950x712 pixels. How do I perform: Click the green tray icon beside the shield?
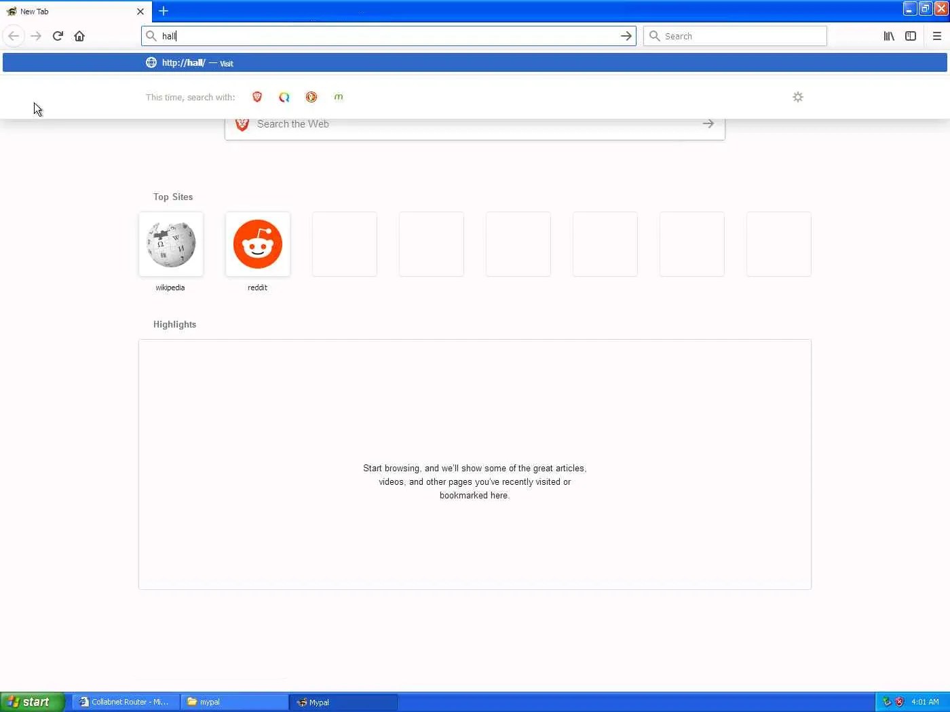coord(887,702)
